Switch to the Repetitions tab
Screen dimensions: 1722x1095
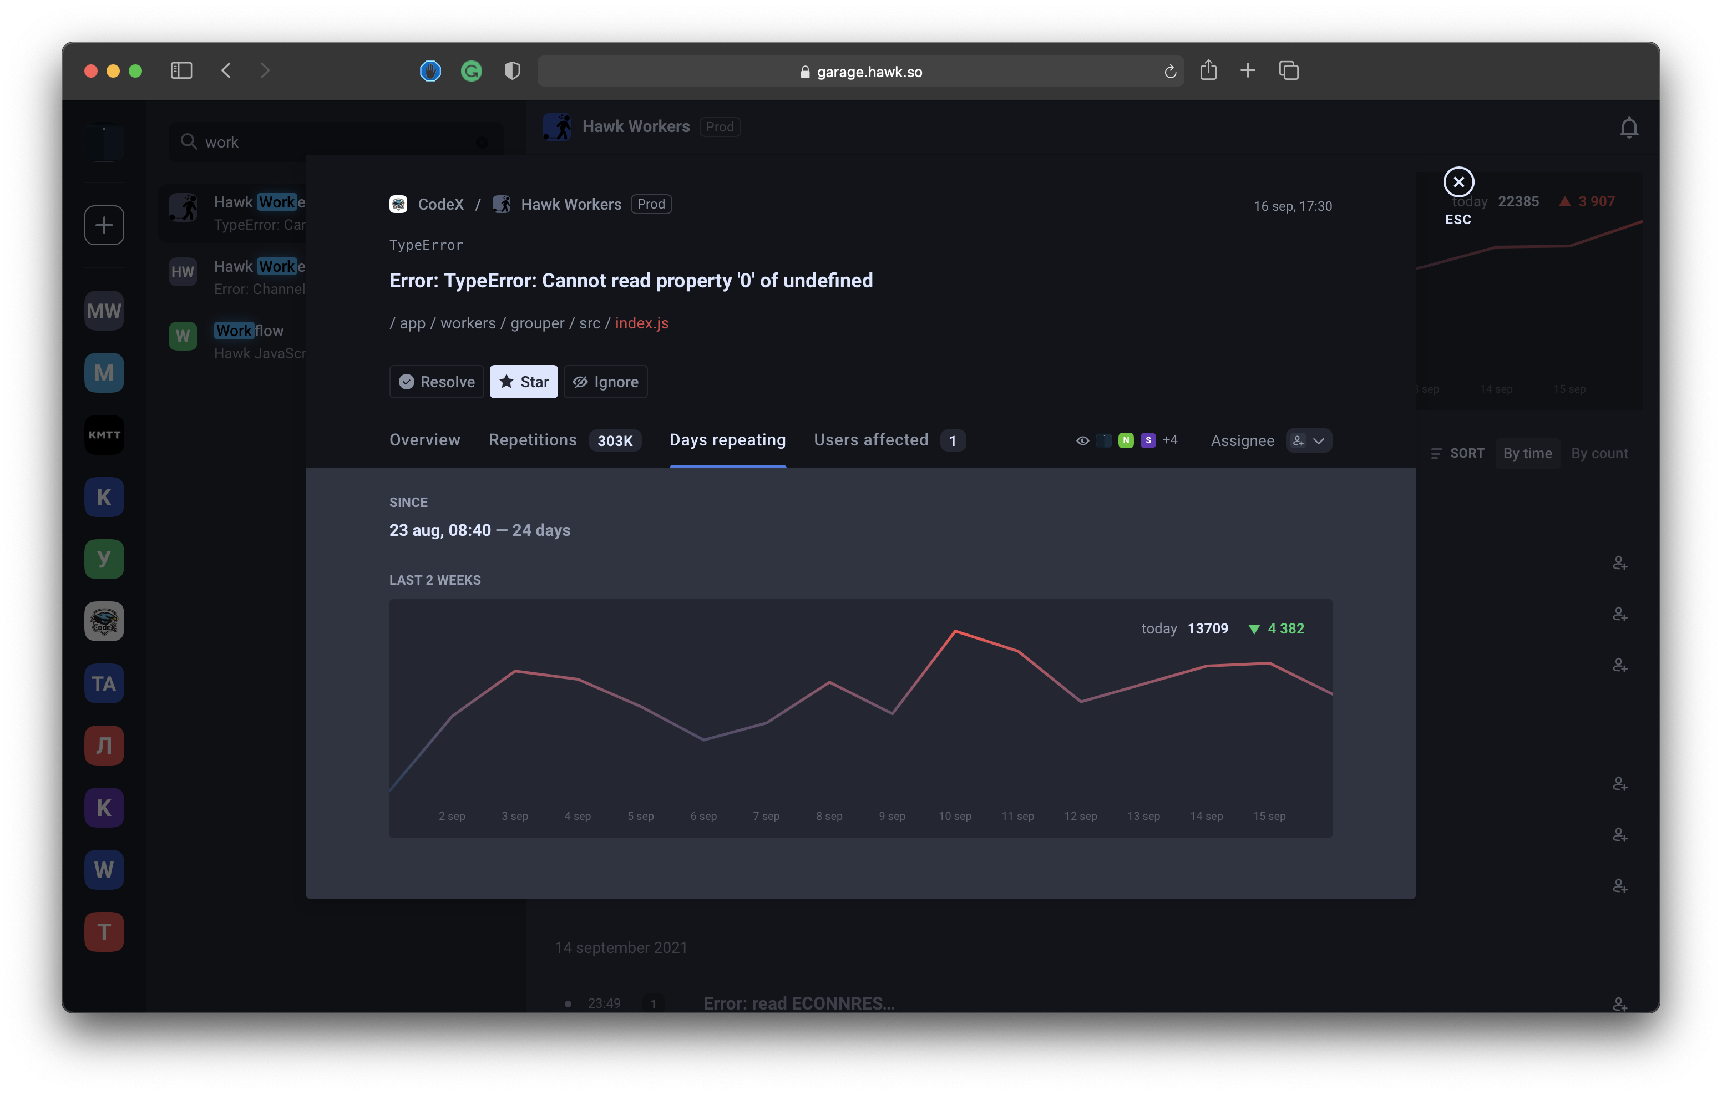point(533,440)
